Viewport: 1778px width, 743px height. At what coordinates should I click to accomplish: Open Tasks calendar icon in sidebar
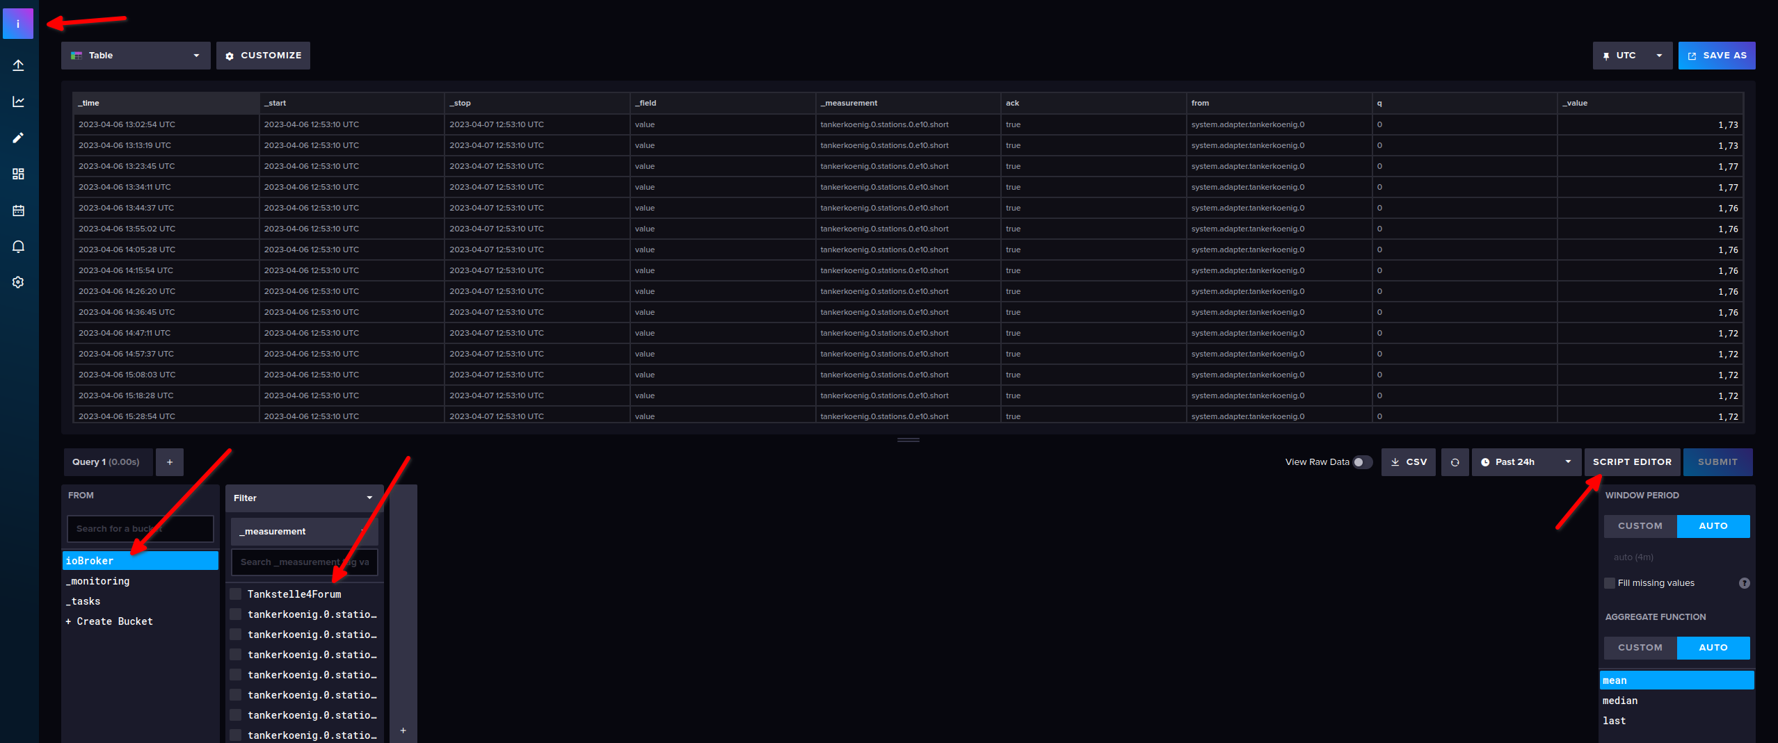[x=18, y=210]
